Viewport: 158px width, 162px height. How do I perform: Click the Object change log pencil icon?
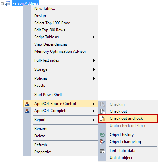102,142
